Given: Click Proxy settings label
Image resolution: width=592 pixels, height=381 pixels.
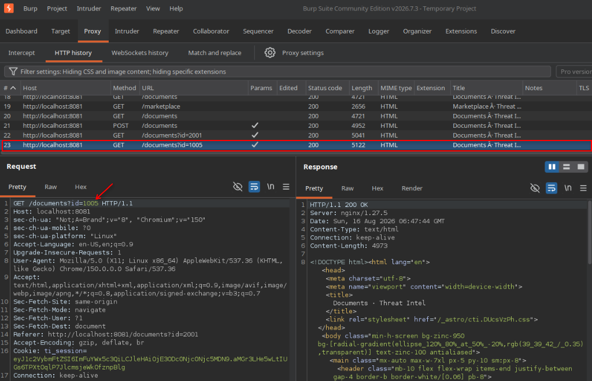Looking at the screenshot, I should (x=303, y=53).
